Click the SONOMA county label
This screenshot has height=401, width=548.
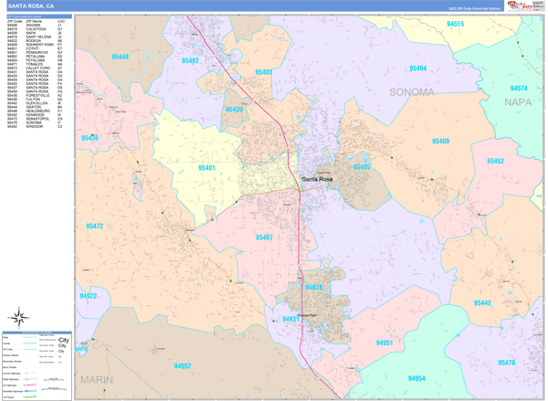coord(412,92)
